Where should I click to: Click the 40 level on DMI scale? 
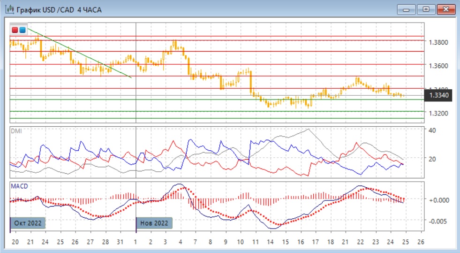click(432, 130)
